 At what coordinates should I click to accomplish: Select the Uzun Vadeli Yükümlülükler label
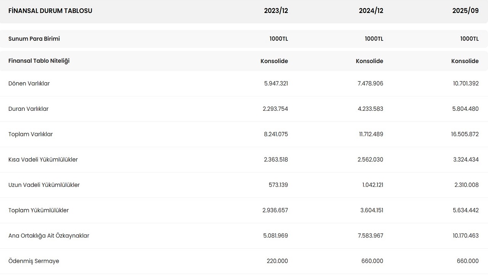[x=44, y=185]
